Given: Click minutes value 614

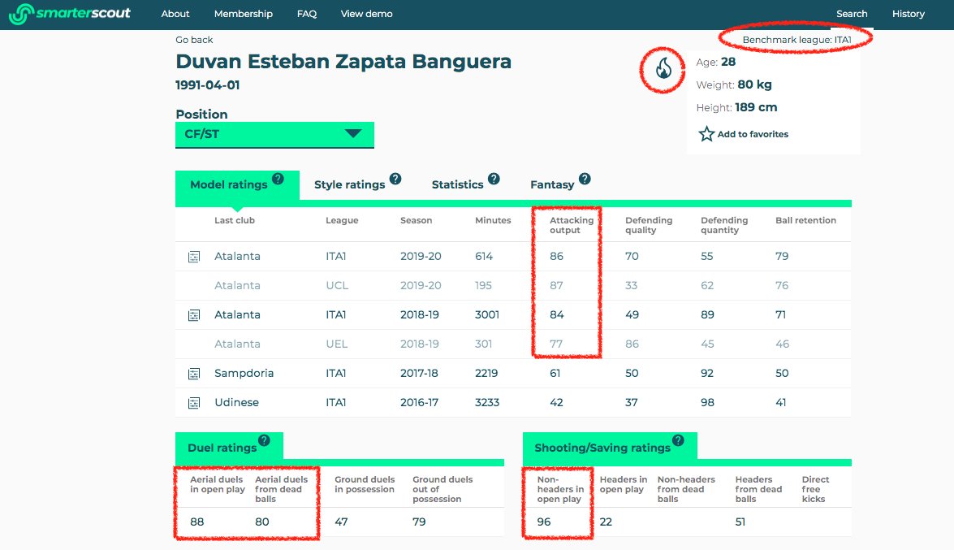Looking at the screenshot, I should tap(484, 257).
